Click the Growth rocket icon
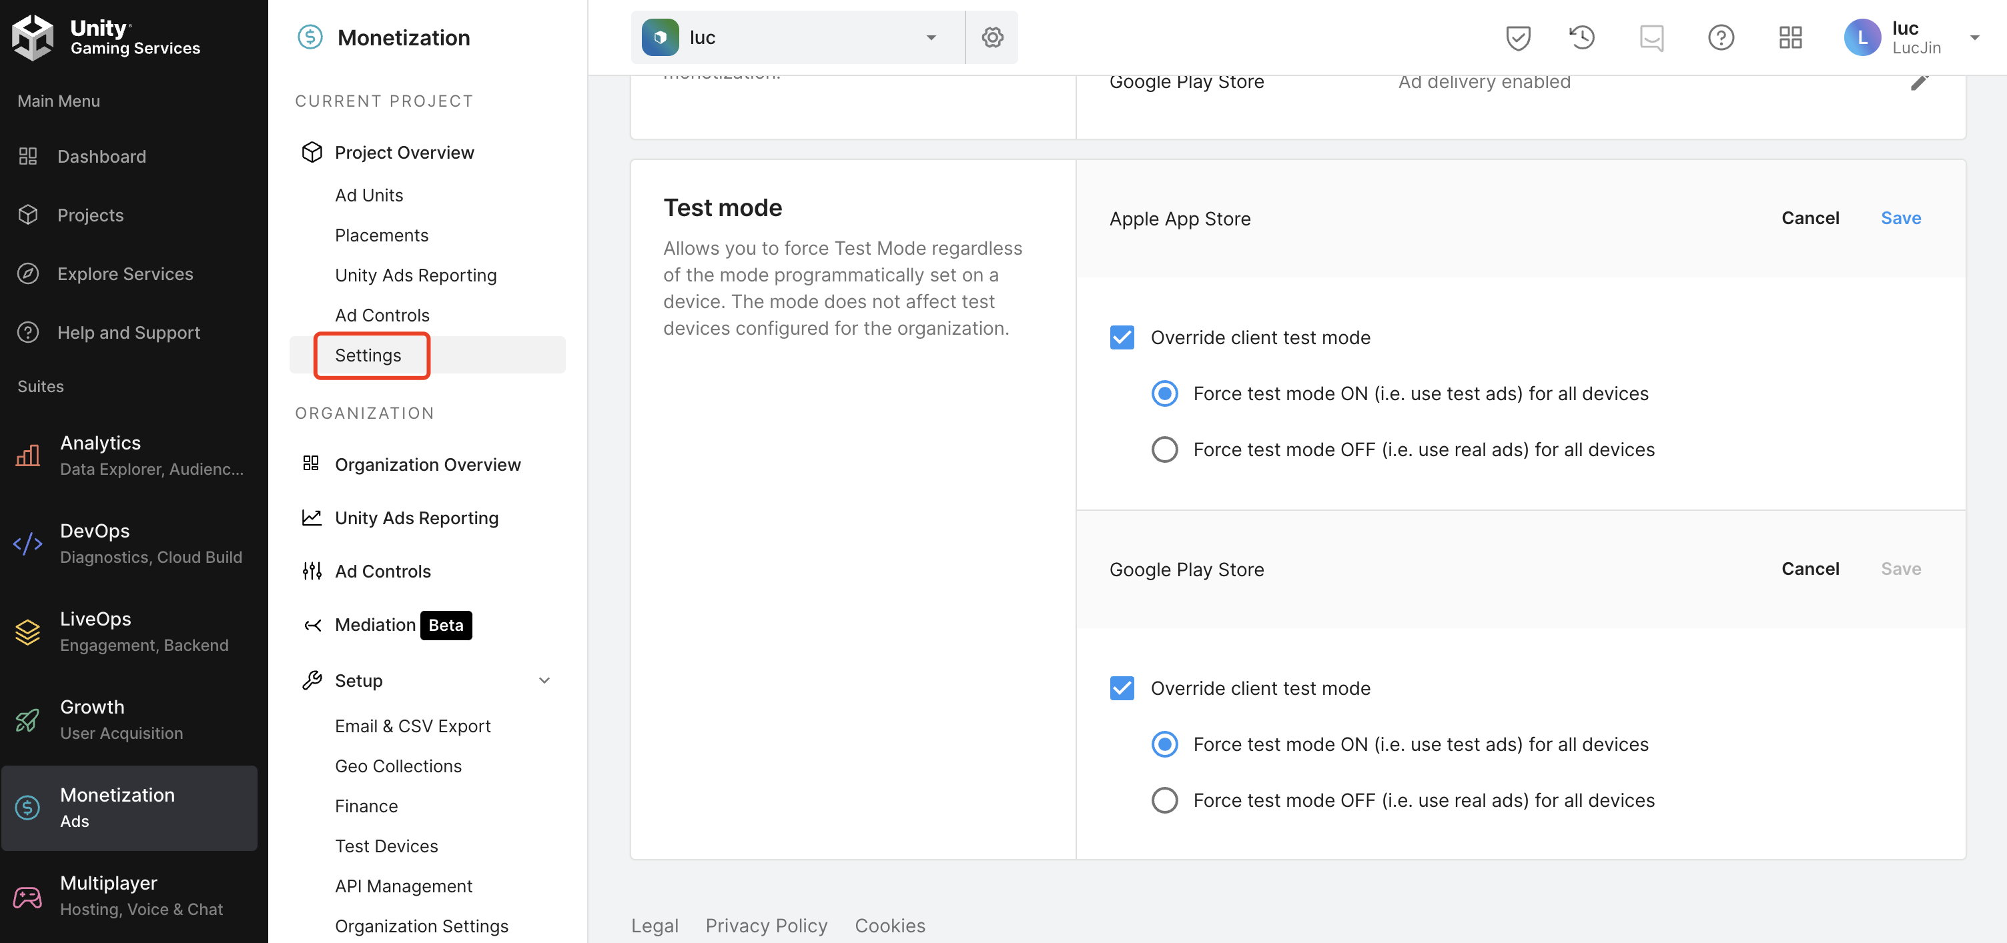Screen dimensions: 2007x943 pos(28,720)
